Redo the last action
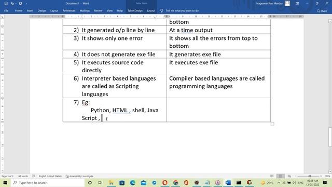Image resolution: width=332 pixels, height=187 pixels. click(x=20, y=4)
